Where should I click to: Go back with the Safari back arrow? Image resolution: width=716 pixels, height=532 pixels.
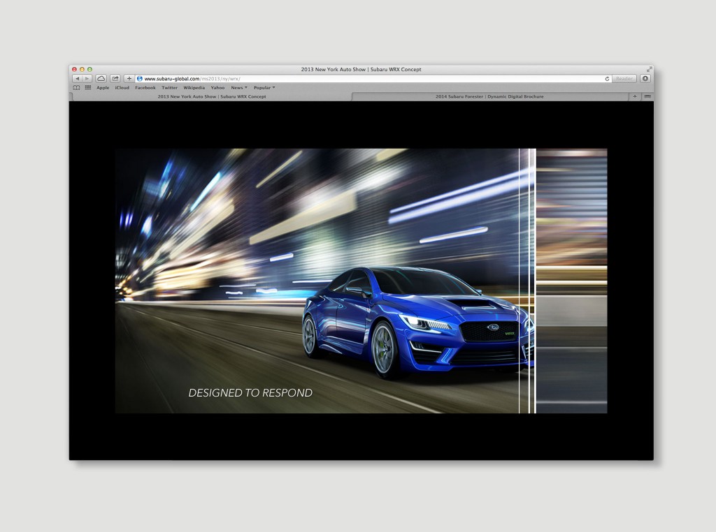77,79
